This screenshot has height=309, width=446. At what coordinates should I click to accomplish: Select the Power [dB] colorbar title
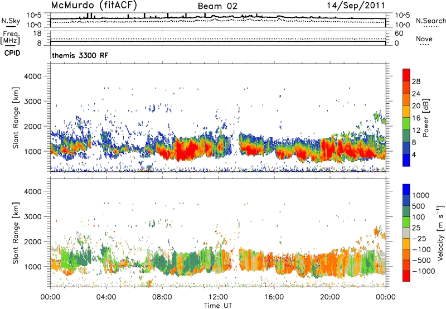tap(426, 118)
